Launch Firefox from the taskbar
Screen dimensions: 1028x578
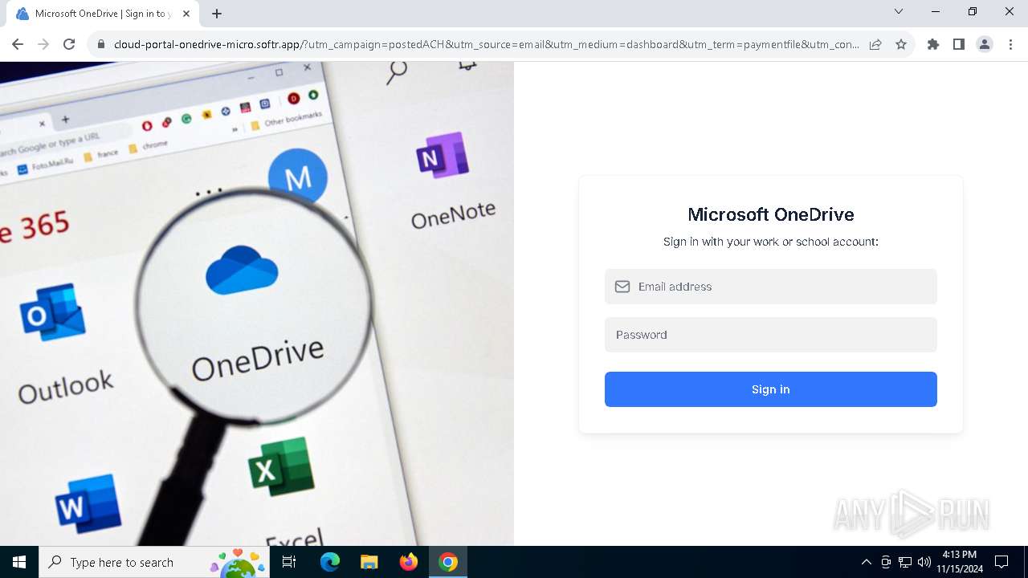click(x=409, y=562)
